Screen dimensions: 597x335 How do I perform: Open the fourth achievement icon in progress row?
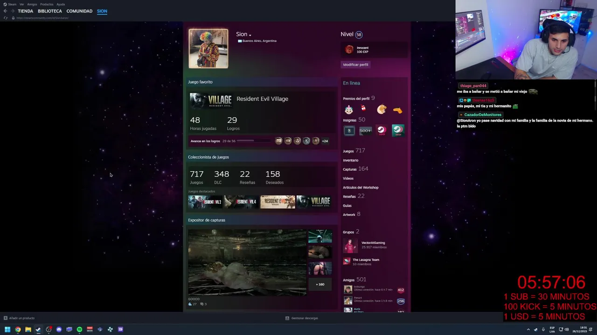coord(306,141)
